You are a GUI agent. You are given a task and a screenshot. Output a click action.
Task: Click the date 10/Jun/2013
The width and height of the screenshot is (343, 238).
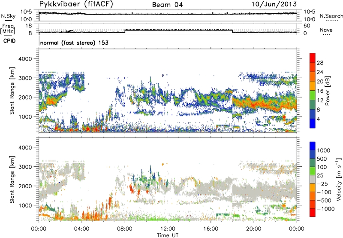click(274, 4)
